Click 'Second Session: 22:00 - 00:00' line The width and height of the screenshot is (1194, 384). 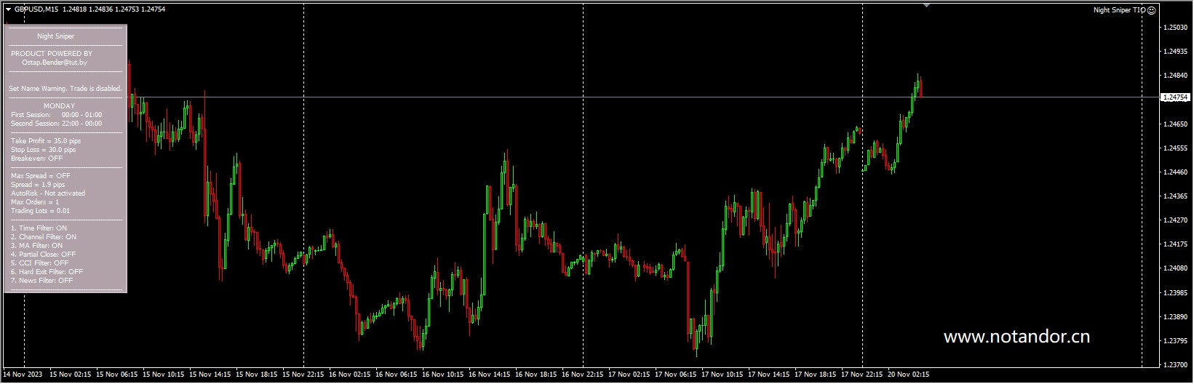57,124
